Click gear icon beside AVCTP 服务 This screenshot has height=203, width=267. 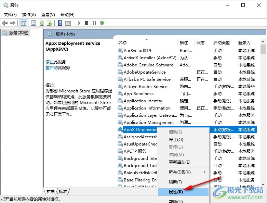point(120,151)
